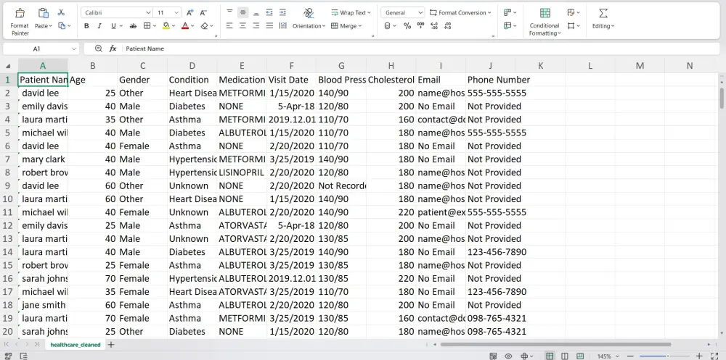Screen dimensions: 726x360
Task: Open the font size 11 dropdown
Action: tap(177, 12)
